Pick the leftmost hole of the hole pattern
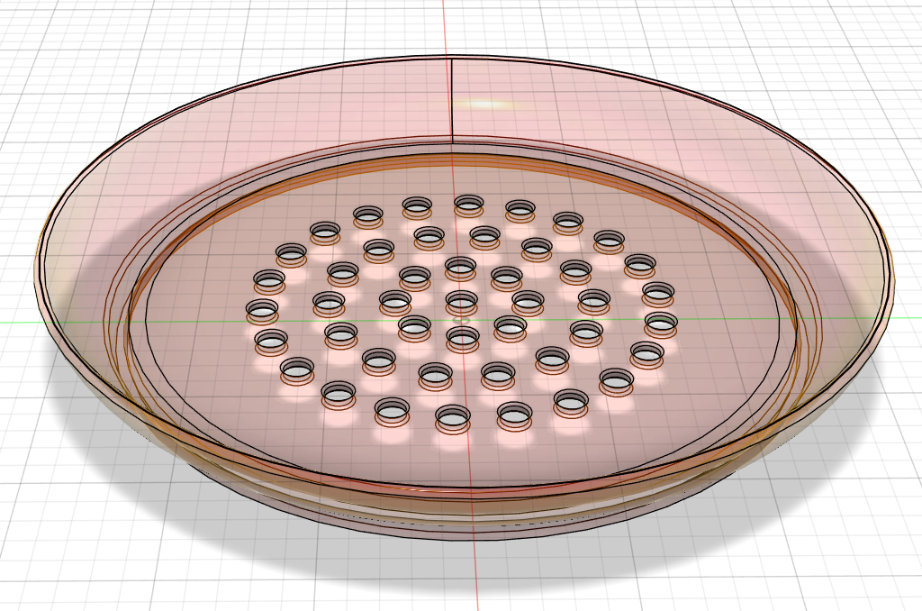 coord(262,311)
